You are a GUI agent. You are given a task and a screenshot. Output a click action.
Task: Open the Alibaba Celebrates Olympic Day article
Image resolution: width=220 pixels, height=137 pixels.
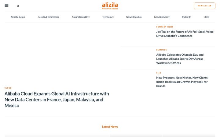(180, 59)
